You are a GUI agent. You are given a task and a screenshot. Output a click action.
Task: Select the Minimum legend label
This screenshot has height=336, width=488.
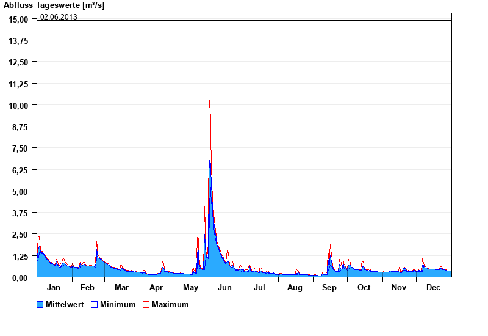[x=118, y=304]
